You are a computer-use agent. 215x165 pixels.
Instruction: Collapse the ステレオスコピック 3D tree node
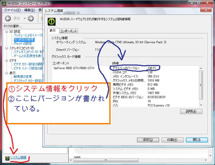6,48
